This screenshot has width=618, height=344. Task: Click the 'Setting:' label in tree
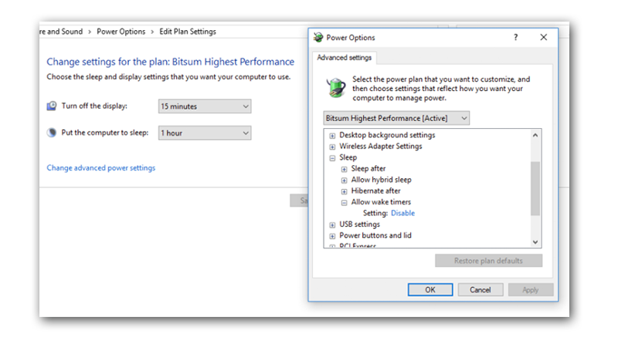pyautogui.click(x=375, y=213)
